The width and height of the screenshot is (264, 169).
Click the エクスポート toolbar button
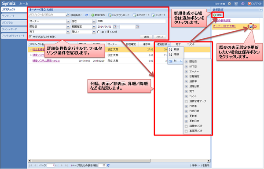[x=141, y=15]
